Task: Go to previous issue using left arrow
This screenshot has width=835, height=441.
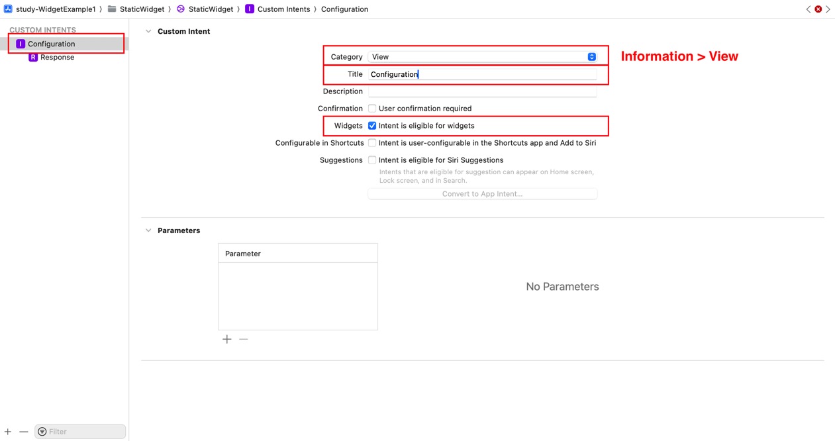Action: point(808,9)
